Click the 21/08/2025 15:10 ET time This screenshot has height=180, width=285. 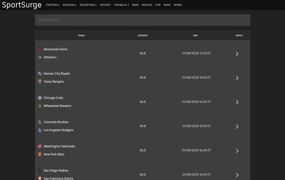(196, 126)
